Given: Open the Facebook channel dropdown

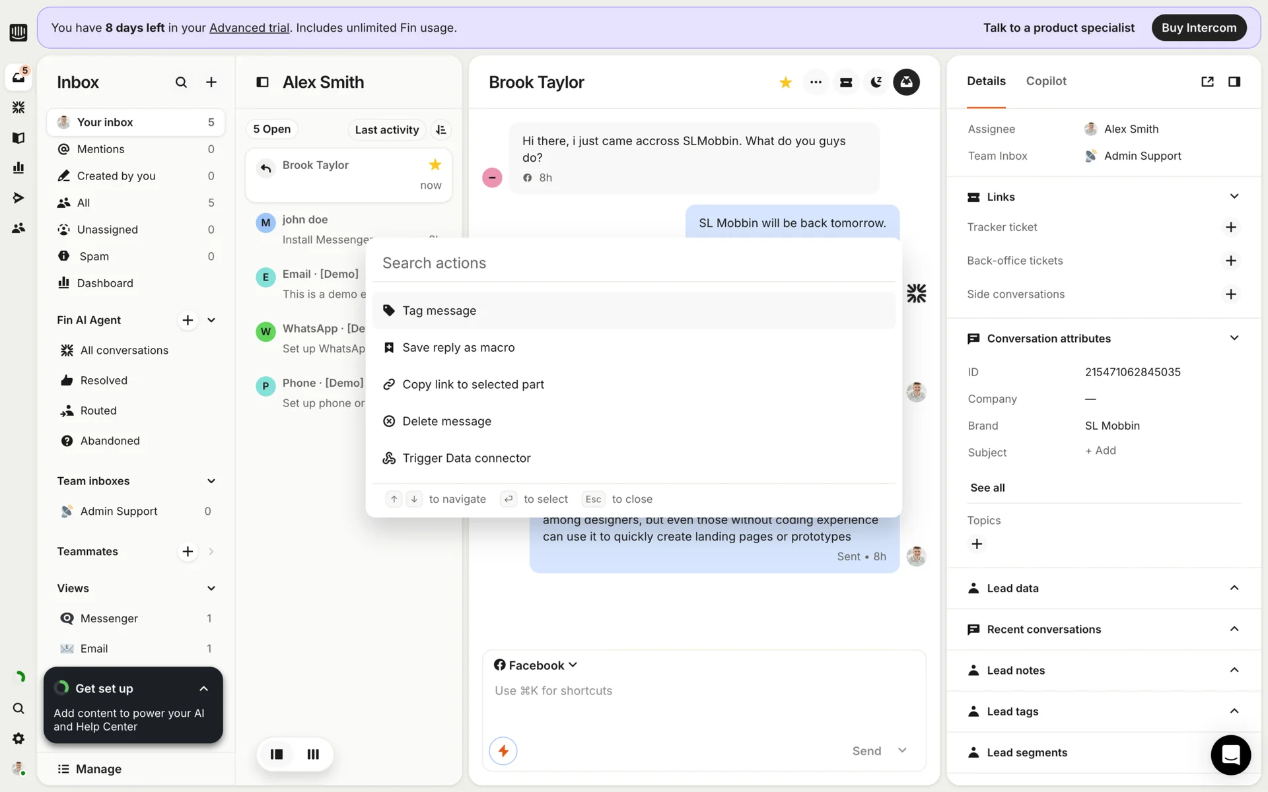Looking at the screenshot, I should pos(536,665).
